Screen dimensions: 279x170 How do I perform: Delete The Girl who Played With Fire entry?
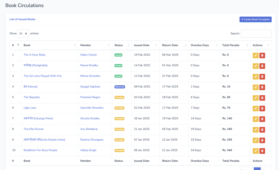click(x=262, y=77)
